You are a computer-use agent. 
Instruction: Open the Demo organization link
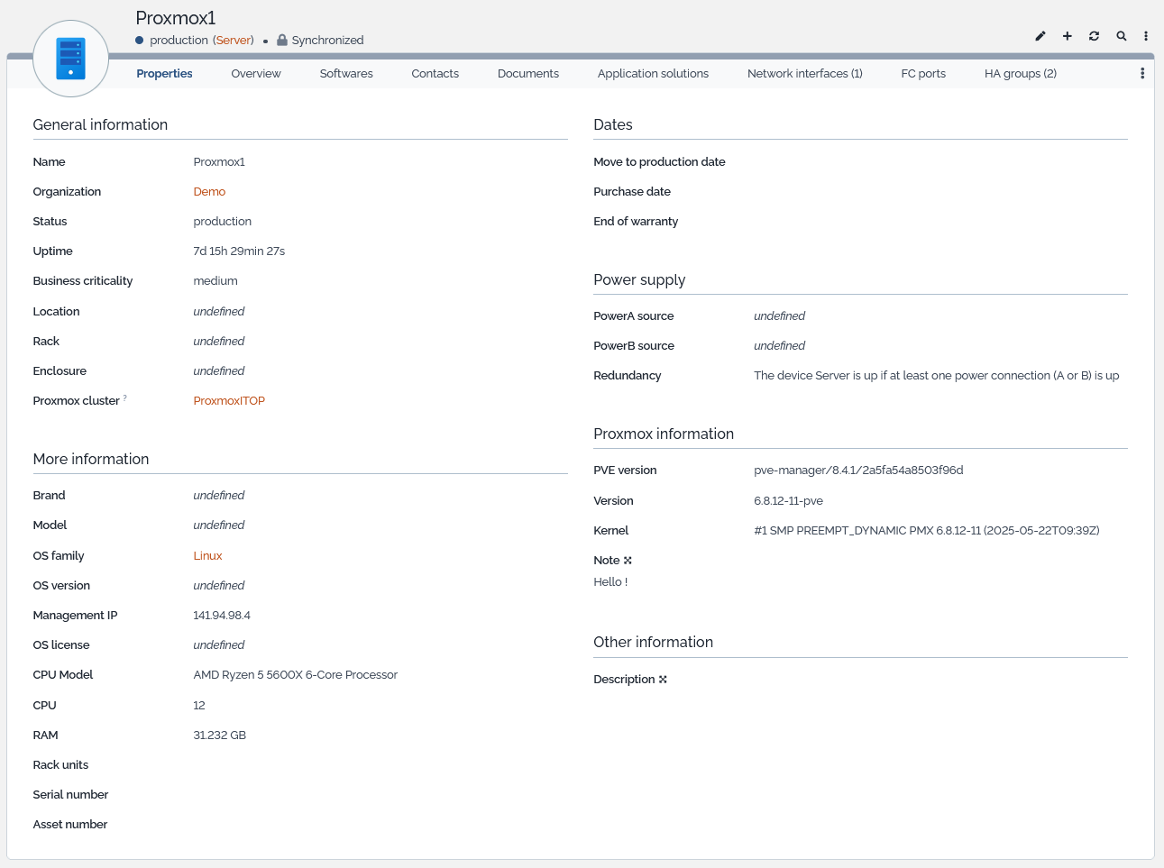pyautogui.click(x=209, y=192)
